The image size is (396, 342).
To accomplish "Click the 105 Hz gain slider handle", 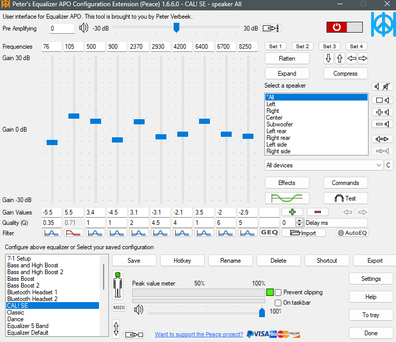I will (x=74, y=116).
